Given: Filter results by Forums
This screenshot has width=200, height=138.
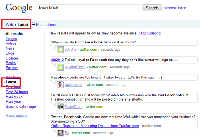Looking at the screenshot, I should (x=11, y=68).
